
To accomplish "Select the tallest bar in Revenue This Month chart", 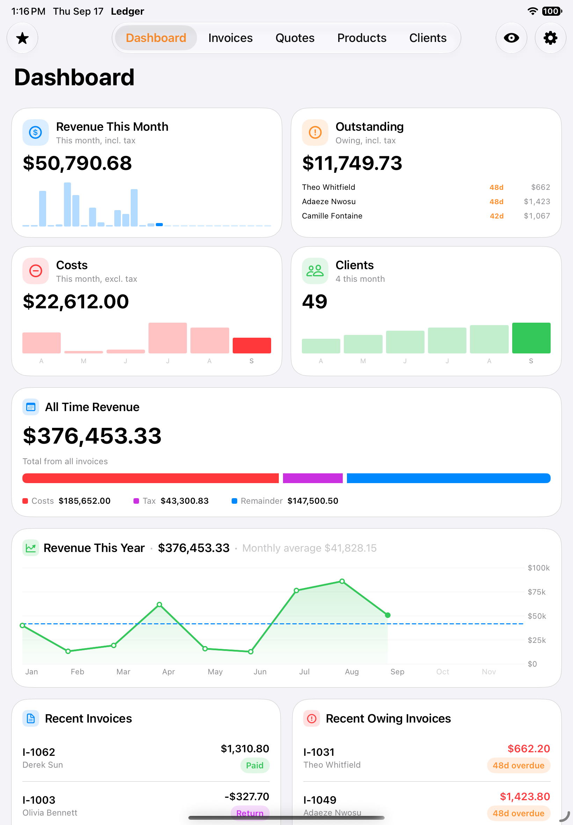I will pyautogui.click(x=67, y=205).
